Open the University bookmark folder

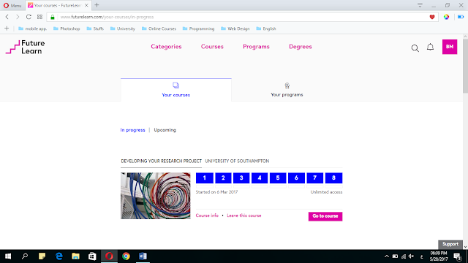point(123,28)
